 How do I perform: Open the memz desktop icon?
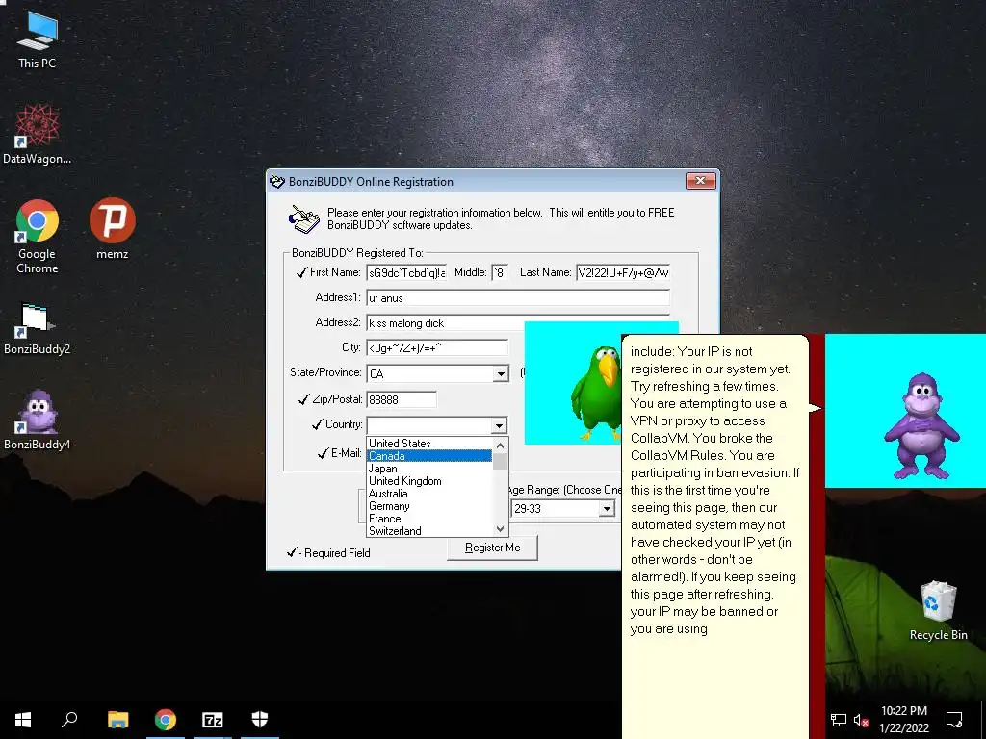tap(112, 229)
